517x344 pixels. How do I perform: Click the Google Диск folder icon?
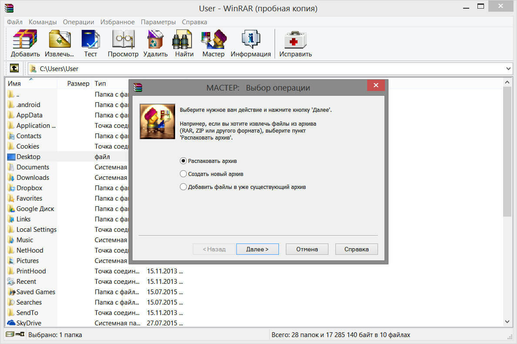11,209
